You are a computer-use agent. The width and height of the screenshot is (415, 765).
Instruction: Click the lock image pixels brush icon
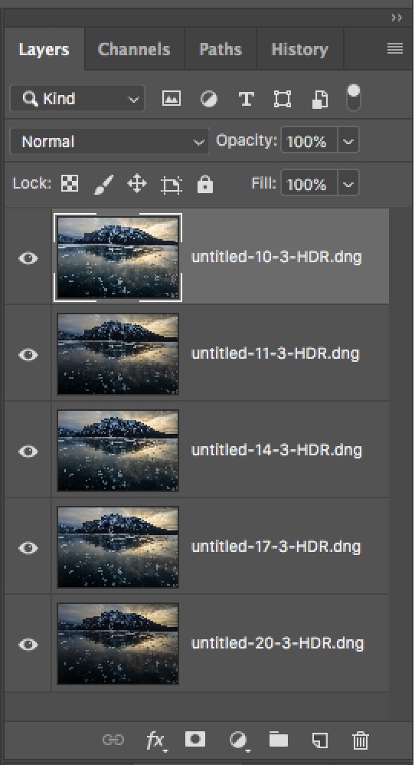tap(104, 185)
